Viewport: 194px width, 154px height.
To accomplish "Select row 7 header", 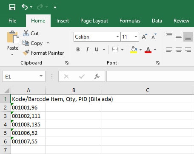I will click(x=6, y=150).
